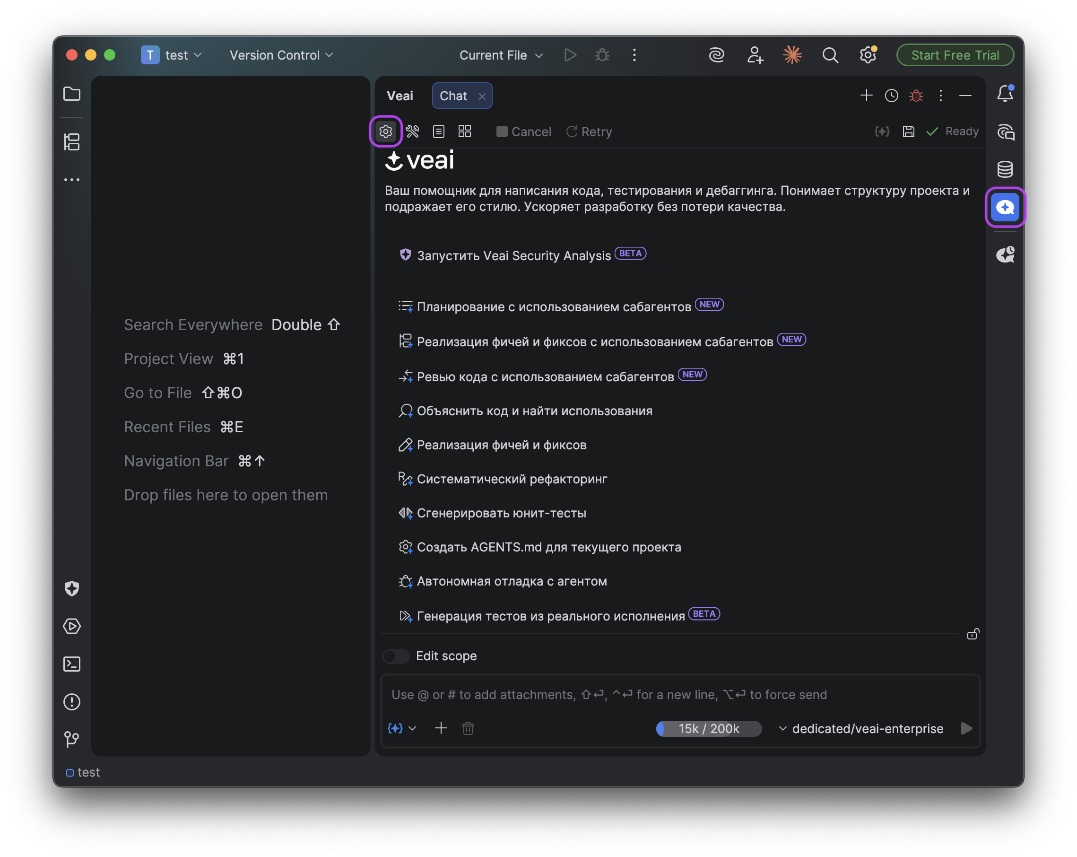Click the spiral icon in title bar
This screenshot has width=1077, height=857.
pos(717,55)
